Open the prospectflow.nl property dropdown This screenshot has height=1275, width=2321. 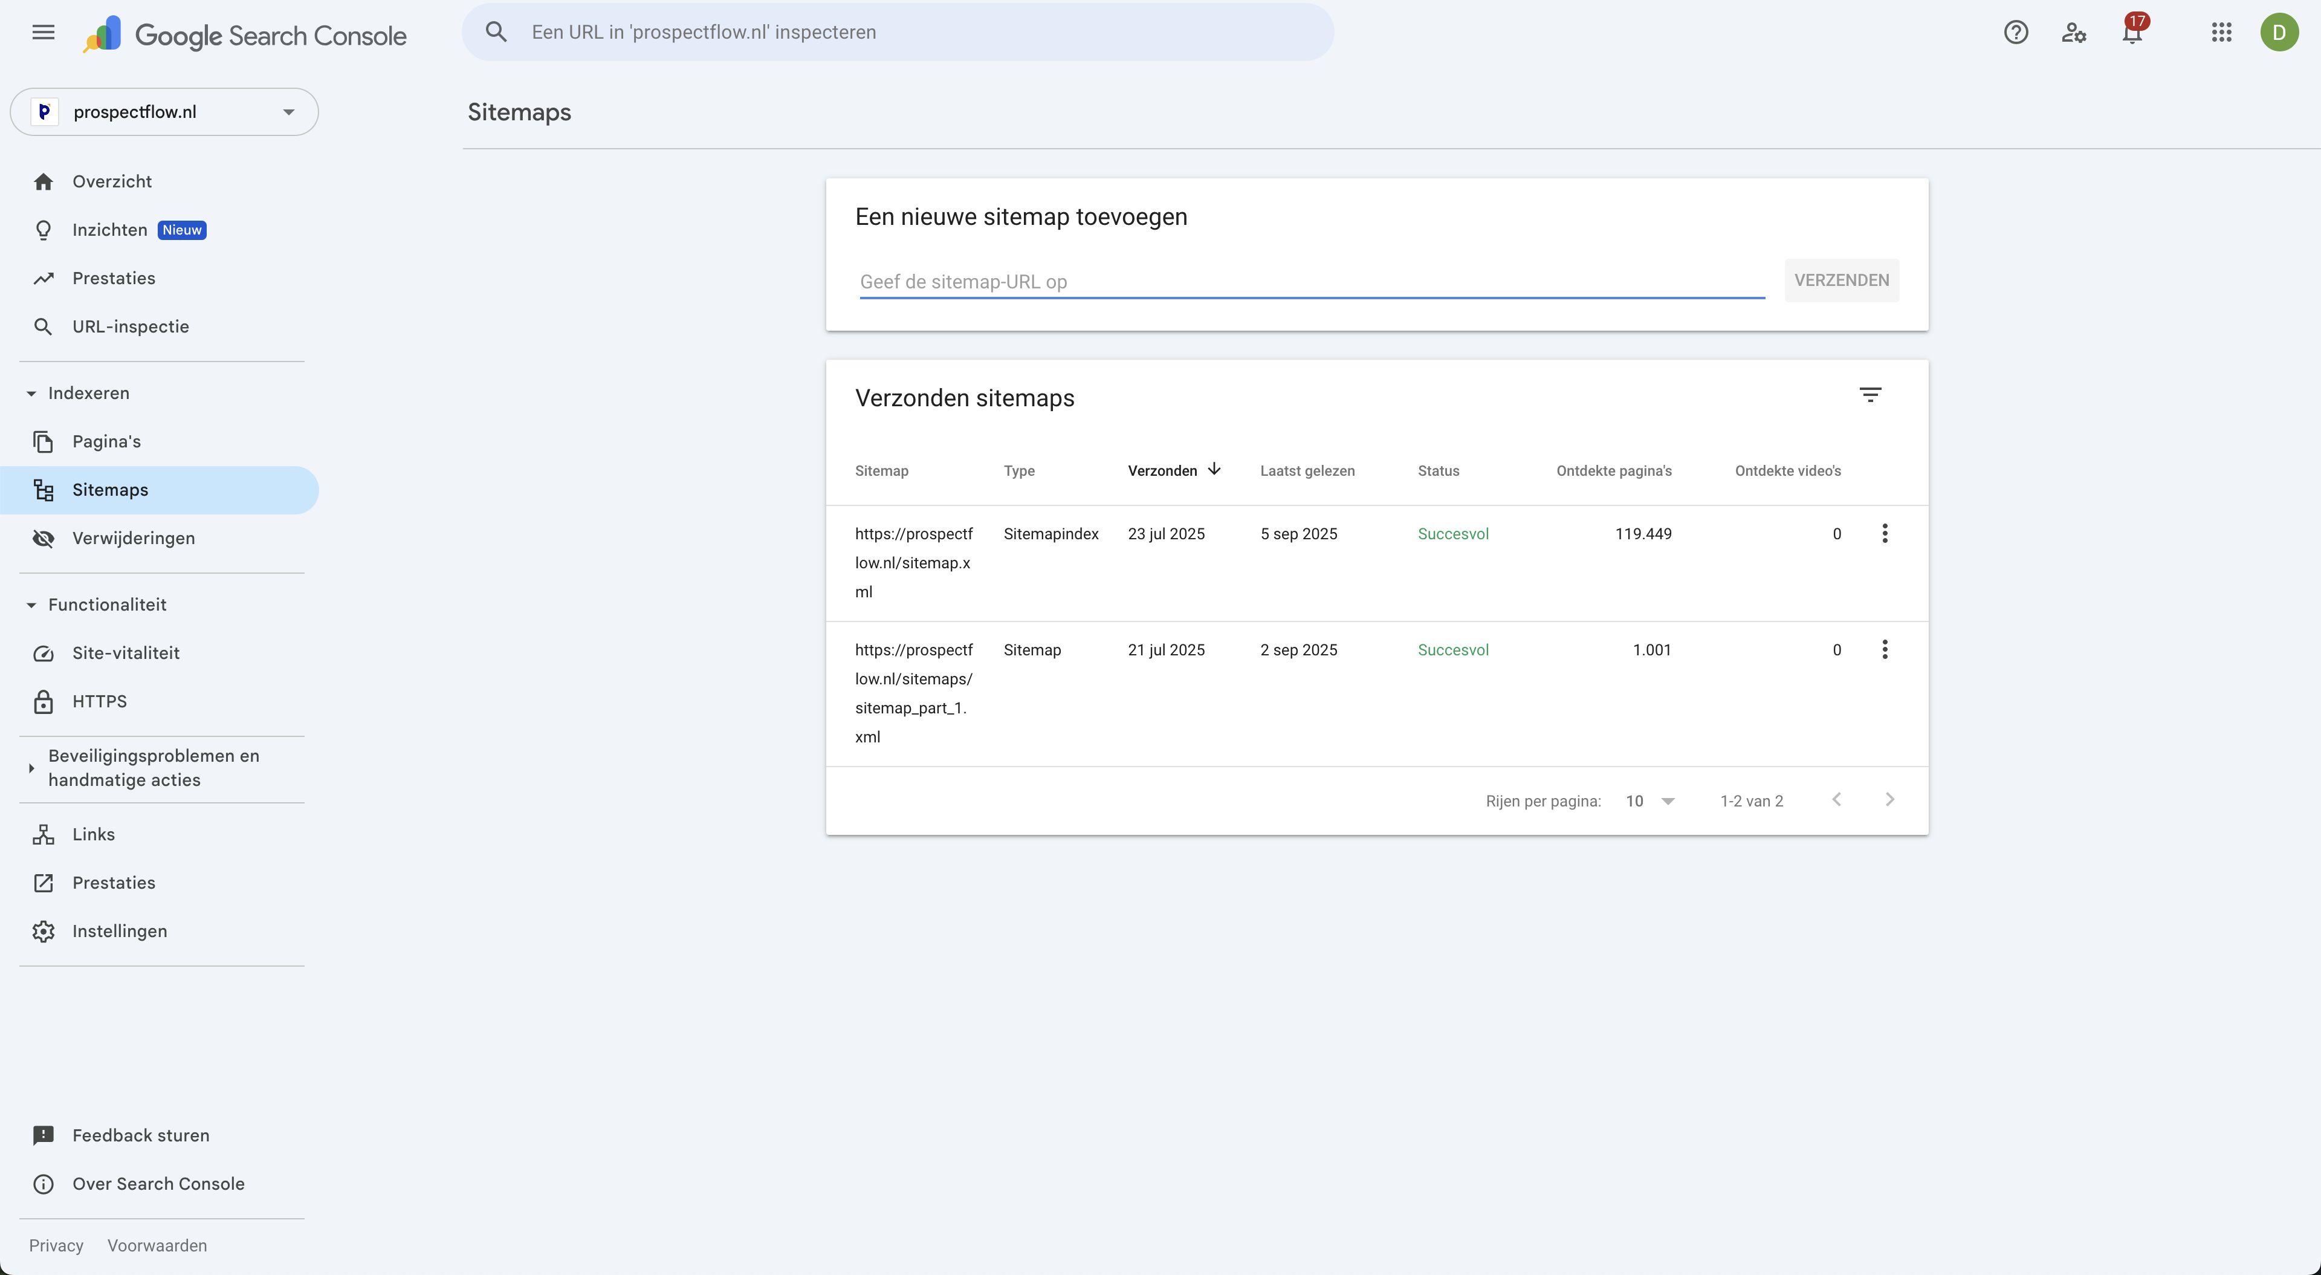[x=164, y=112]
